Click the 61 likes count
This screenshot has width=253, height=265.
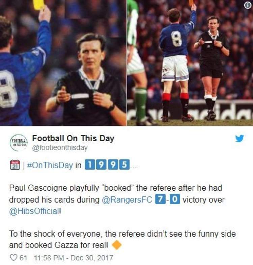tap(23, 258)
